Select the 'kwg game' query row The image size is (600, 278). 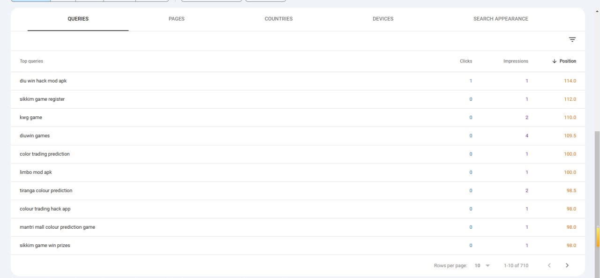(x=298, y=117)
